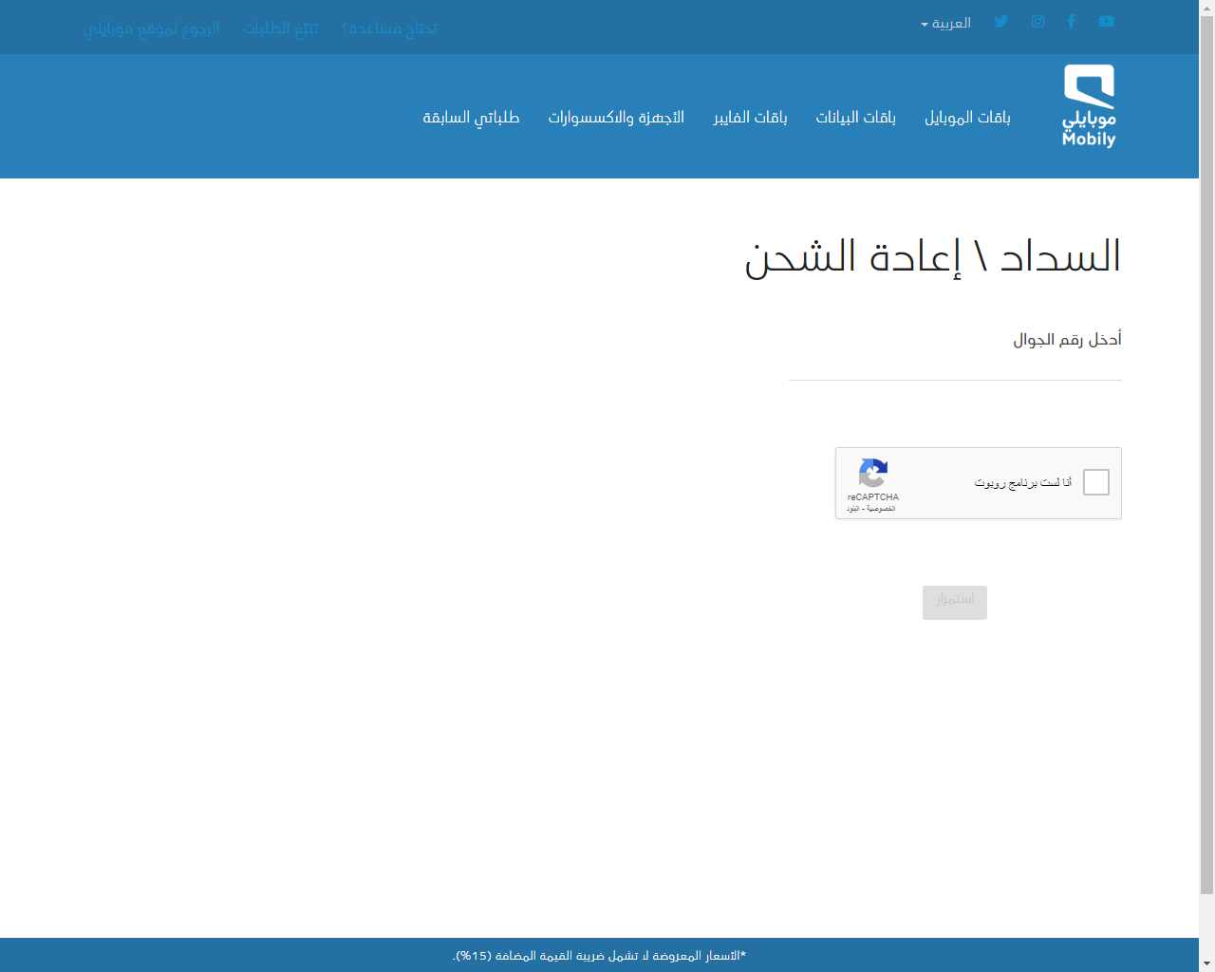1215x972 pixels.
Task: Open the العربية language dropdown
Action: [945, 23]
